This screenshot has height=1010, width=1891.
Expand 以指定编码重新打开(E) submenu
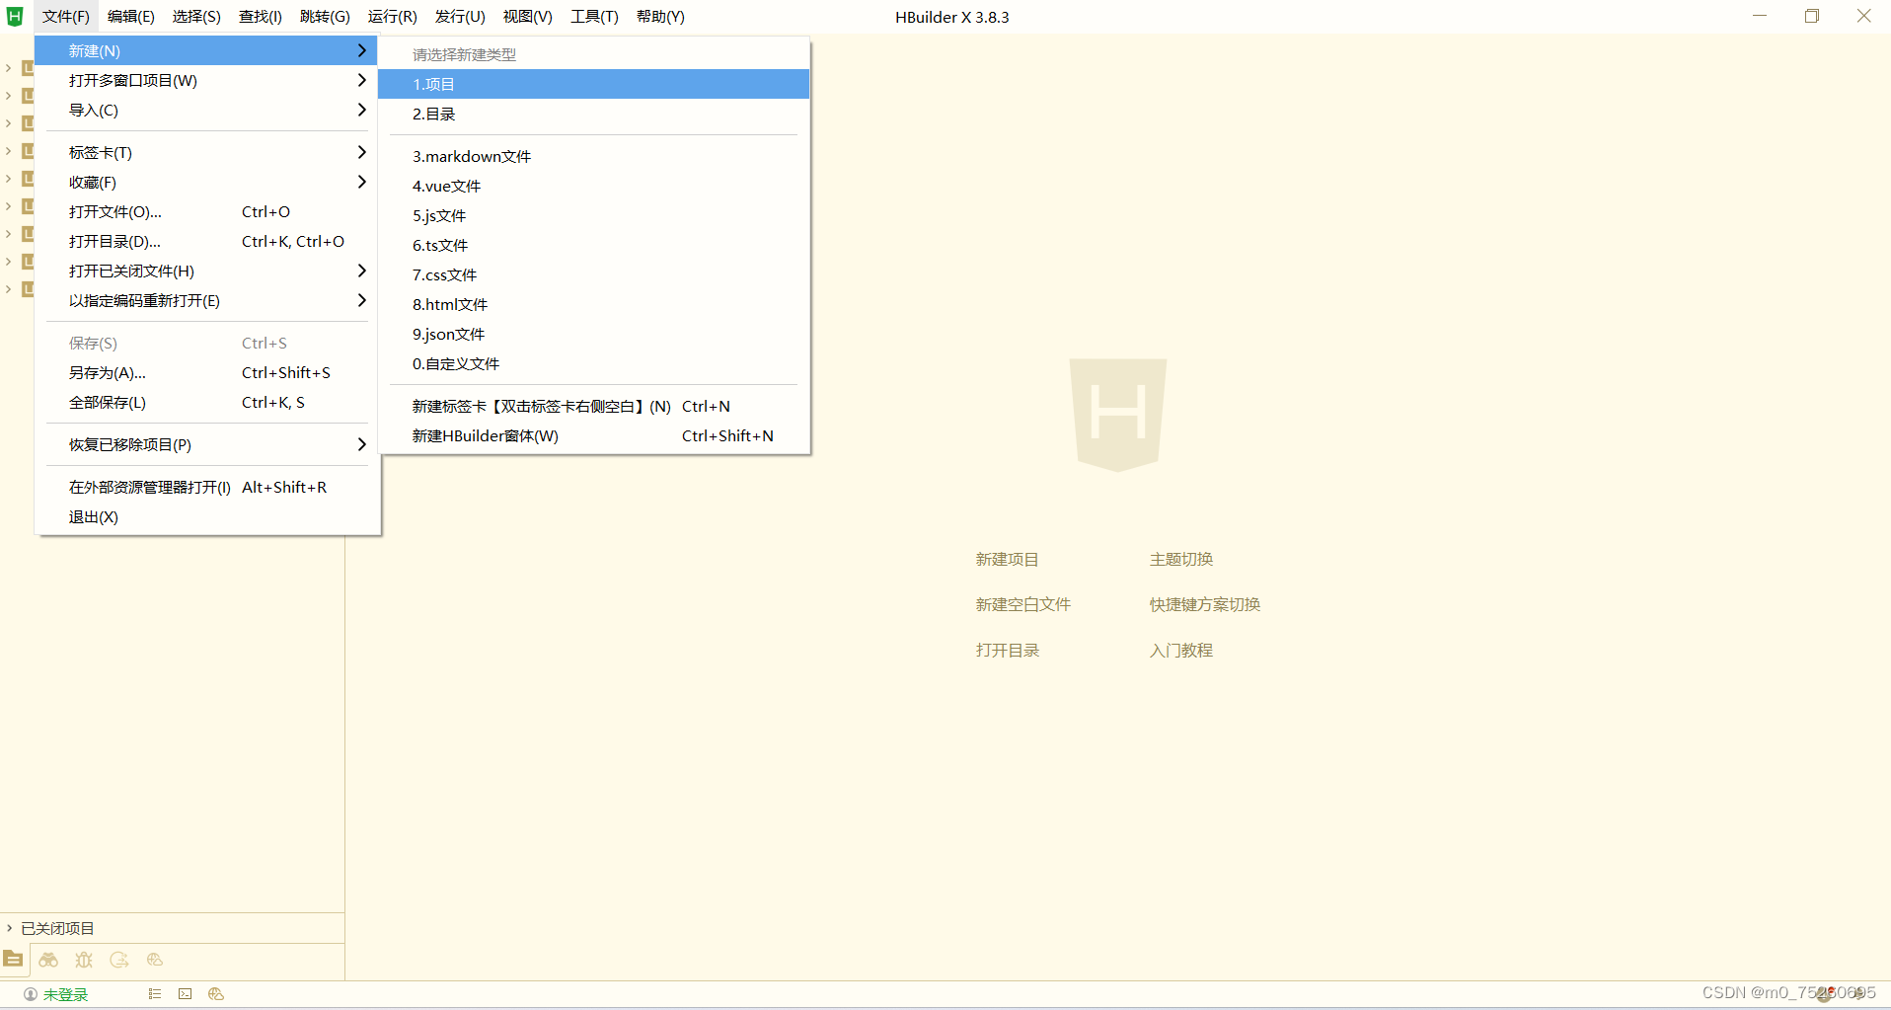pos(206,300)
